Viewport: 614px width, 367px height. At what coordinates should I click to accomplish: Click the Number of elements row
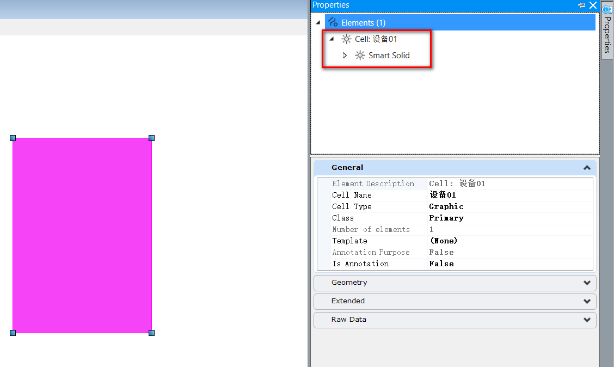[455, 230]
